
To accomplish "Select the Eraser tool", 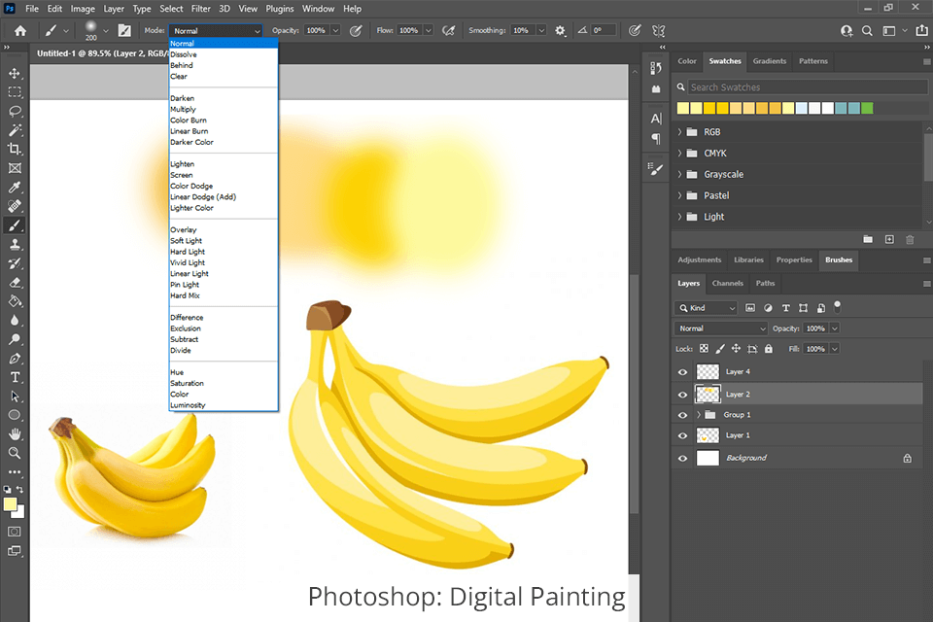I will 15,283.
